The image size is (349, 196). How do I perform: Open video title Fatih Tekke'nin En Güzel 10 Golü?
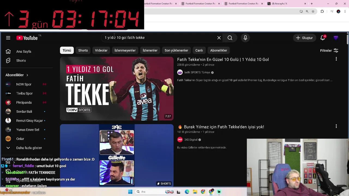point(223,59)
